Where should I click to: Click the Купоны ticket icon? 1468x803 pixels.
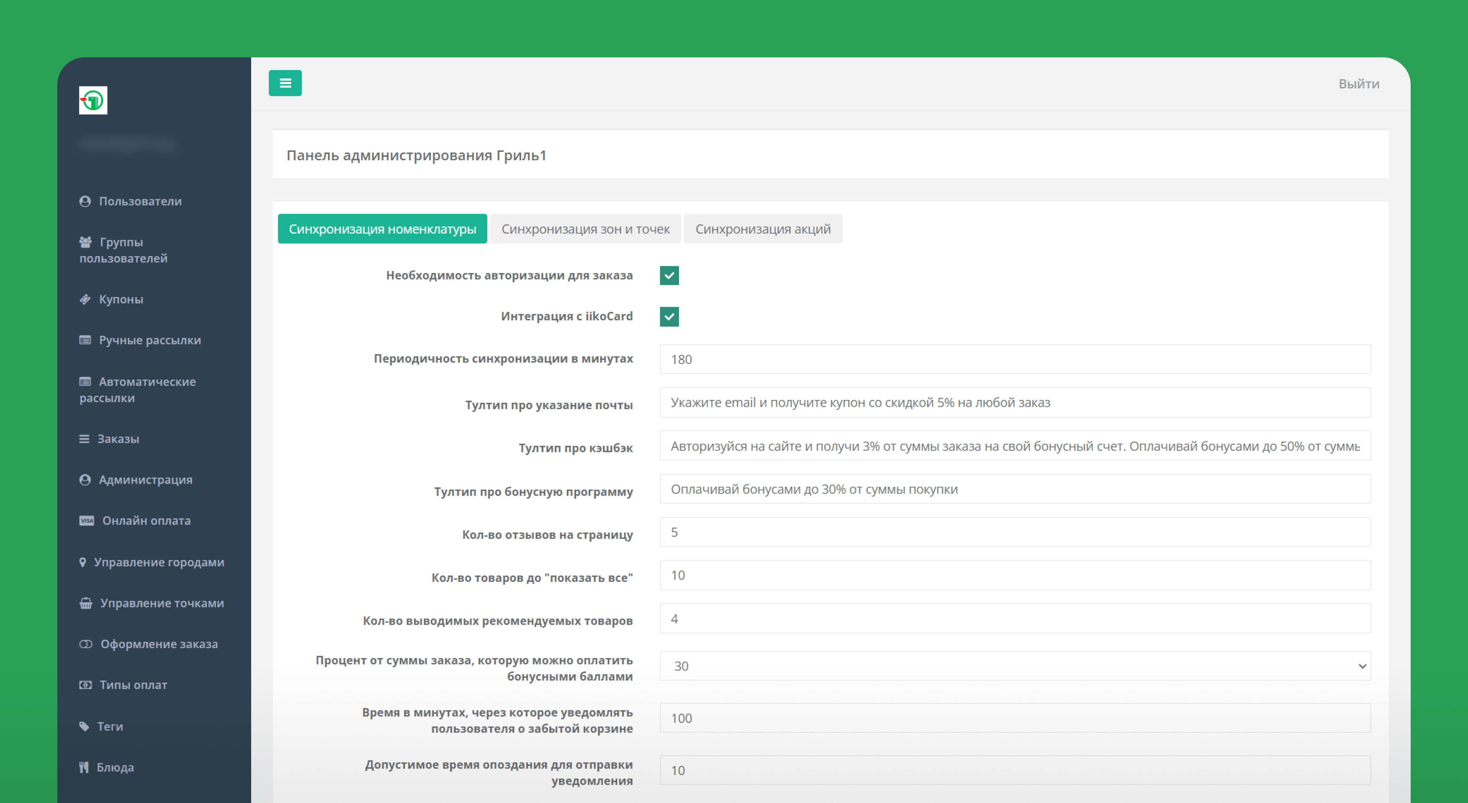point(85,299)
